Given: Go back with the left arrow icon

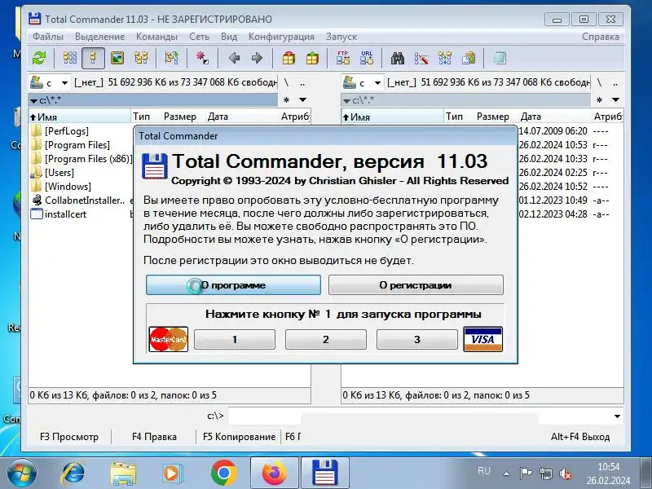Looking at the screenshot, I should pos(234,58).
